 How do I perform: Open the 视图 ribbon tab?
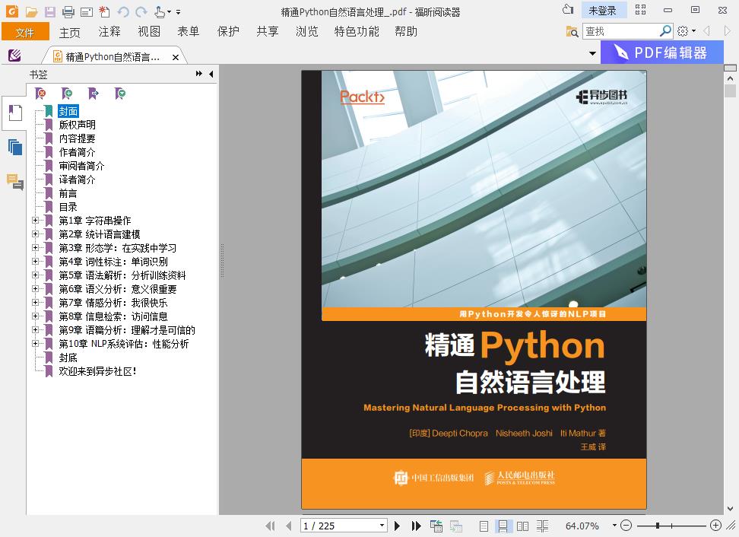tap(149, 32)
